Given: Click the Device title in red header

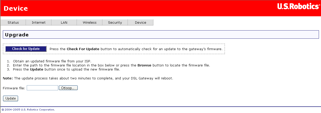Looking at the screenshot, I should [16, 8].
